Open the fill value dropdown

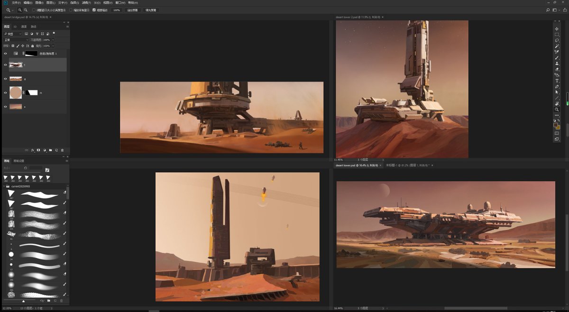point(53,46)
